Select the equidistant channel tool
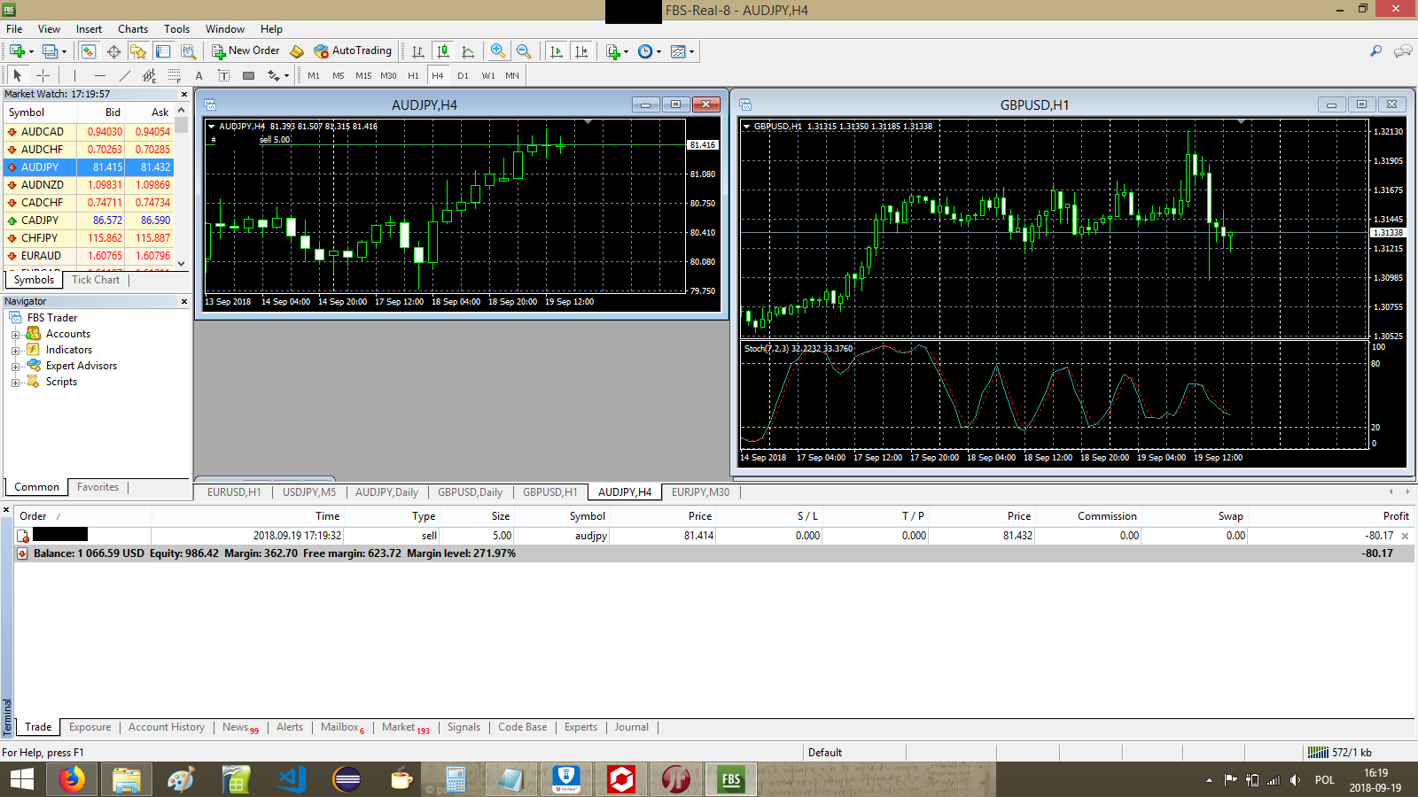Viewport: 1418px width, 797px height. [x=149, y=75]
